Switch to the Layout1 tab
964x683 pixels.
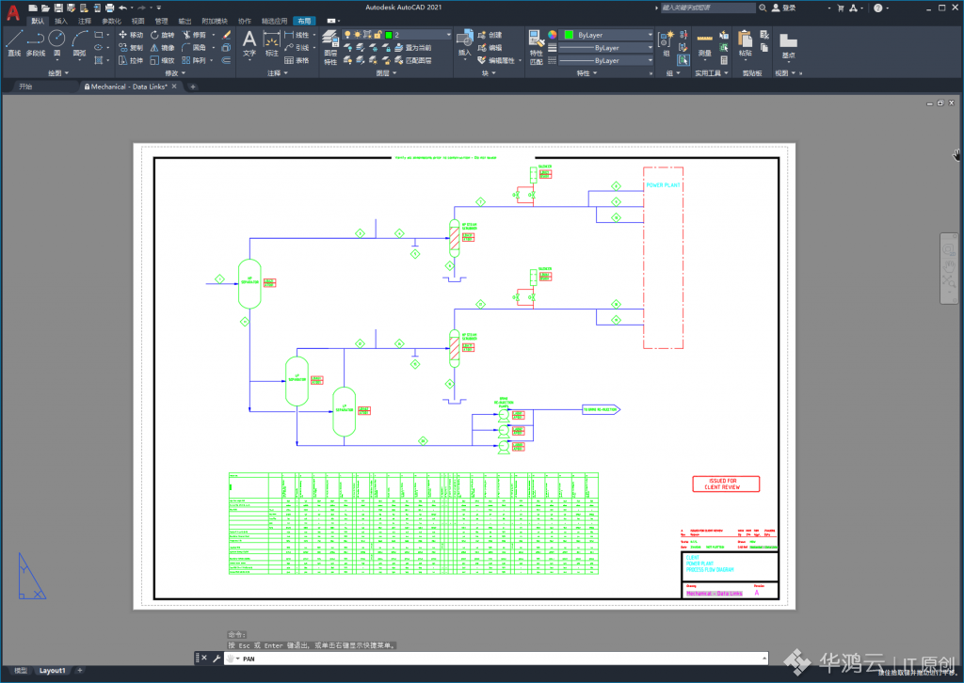coord(53,671)
